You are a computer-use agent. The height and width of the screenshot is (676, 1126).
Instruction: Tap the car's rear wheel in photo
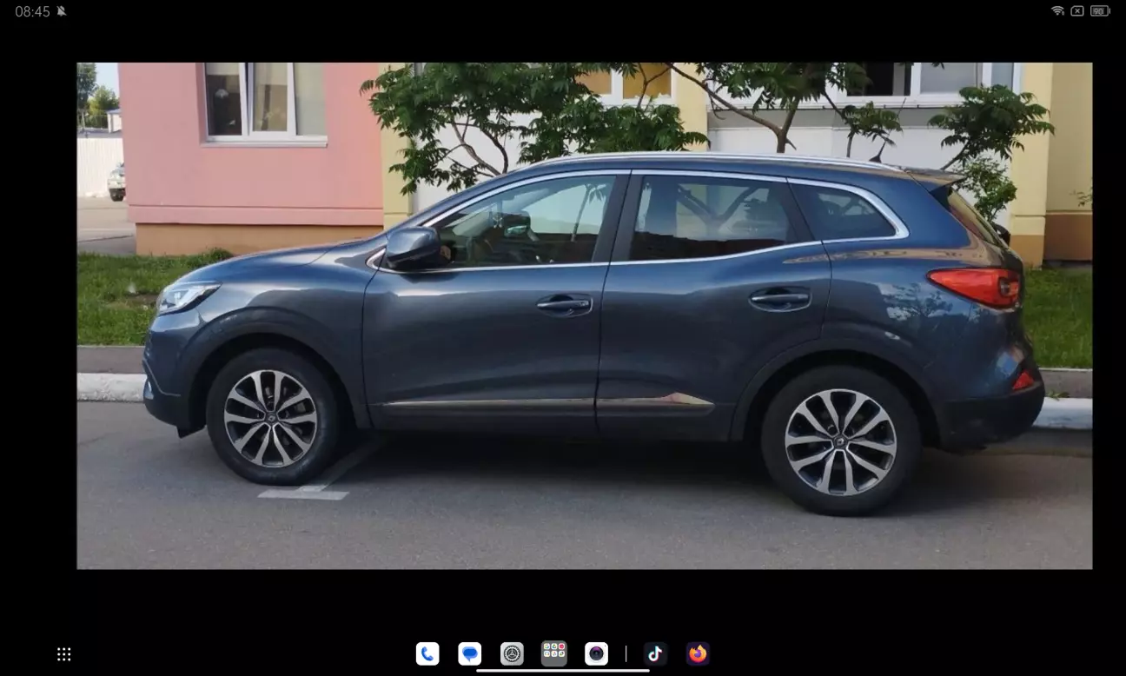840,441
